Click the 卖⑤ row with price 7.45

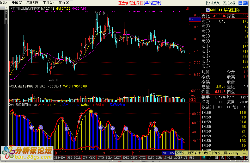point(225,21)
